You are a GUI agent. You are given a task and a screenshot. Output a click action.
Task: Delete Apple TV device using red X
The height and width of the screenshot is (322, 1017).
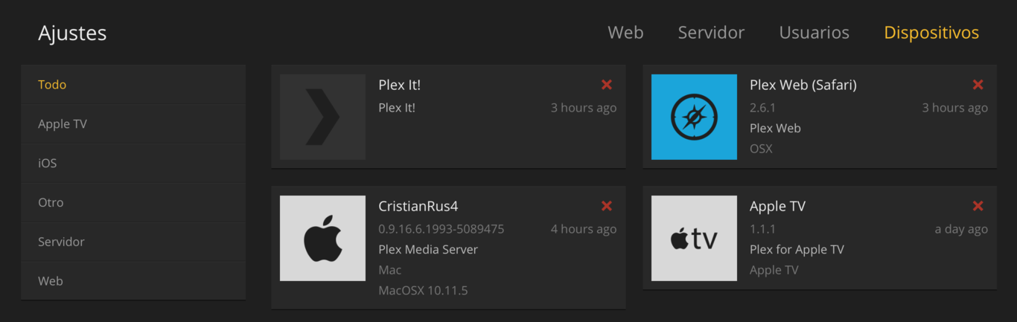[978, 206]
